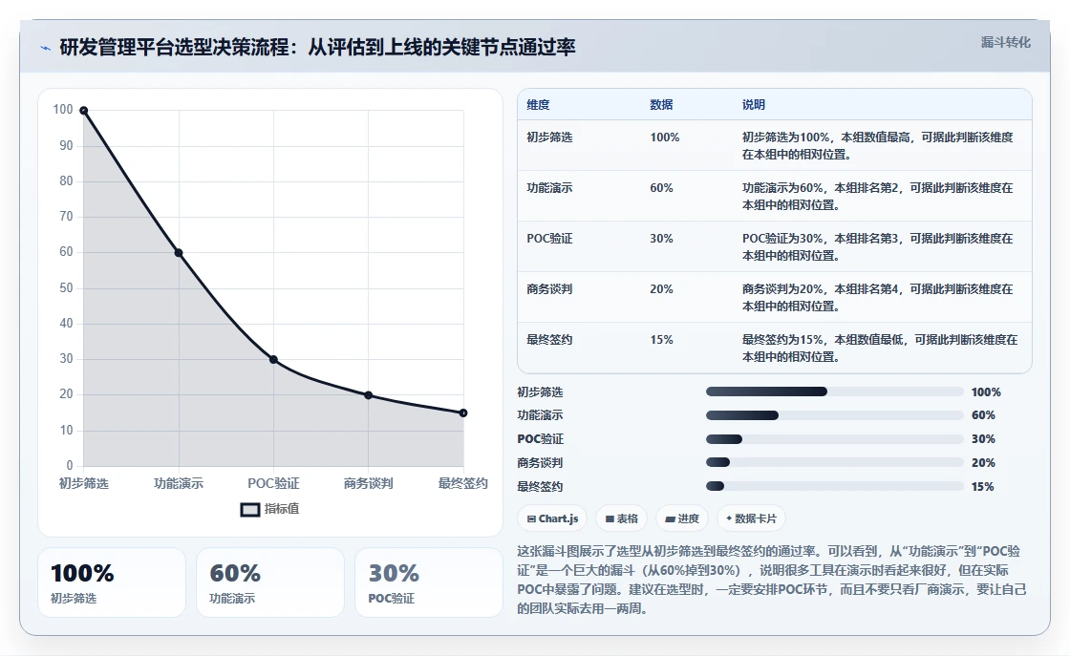
Task: Click the 功能演示 progress bar
Action: (835, 415)
